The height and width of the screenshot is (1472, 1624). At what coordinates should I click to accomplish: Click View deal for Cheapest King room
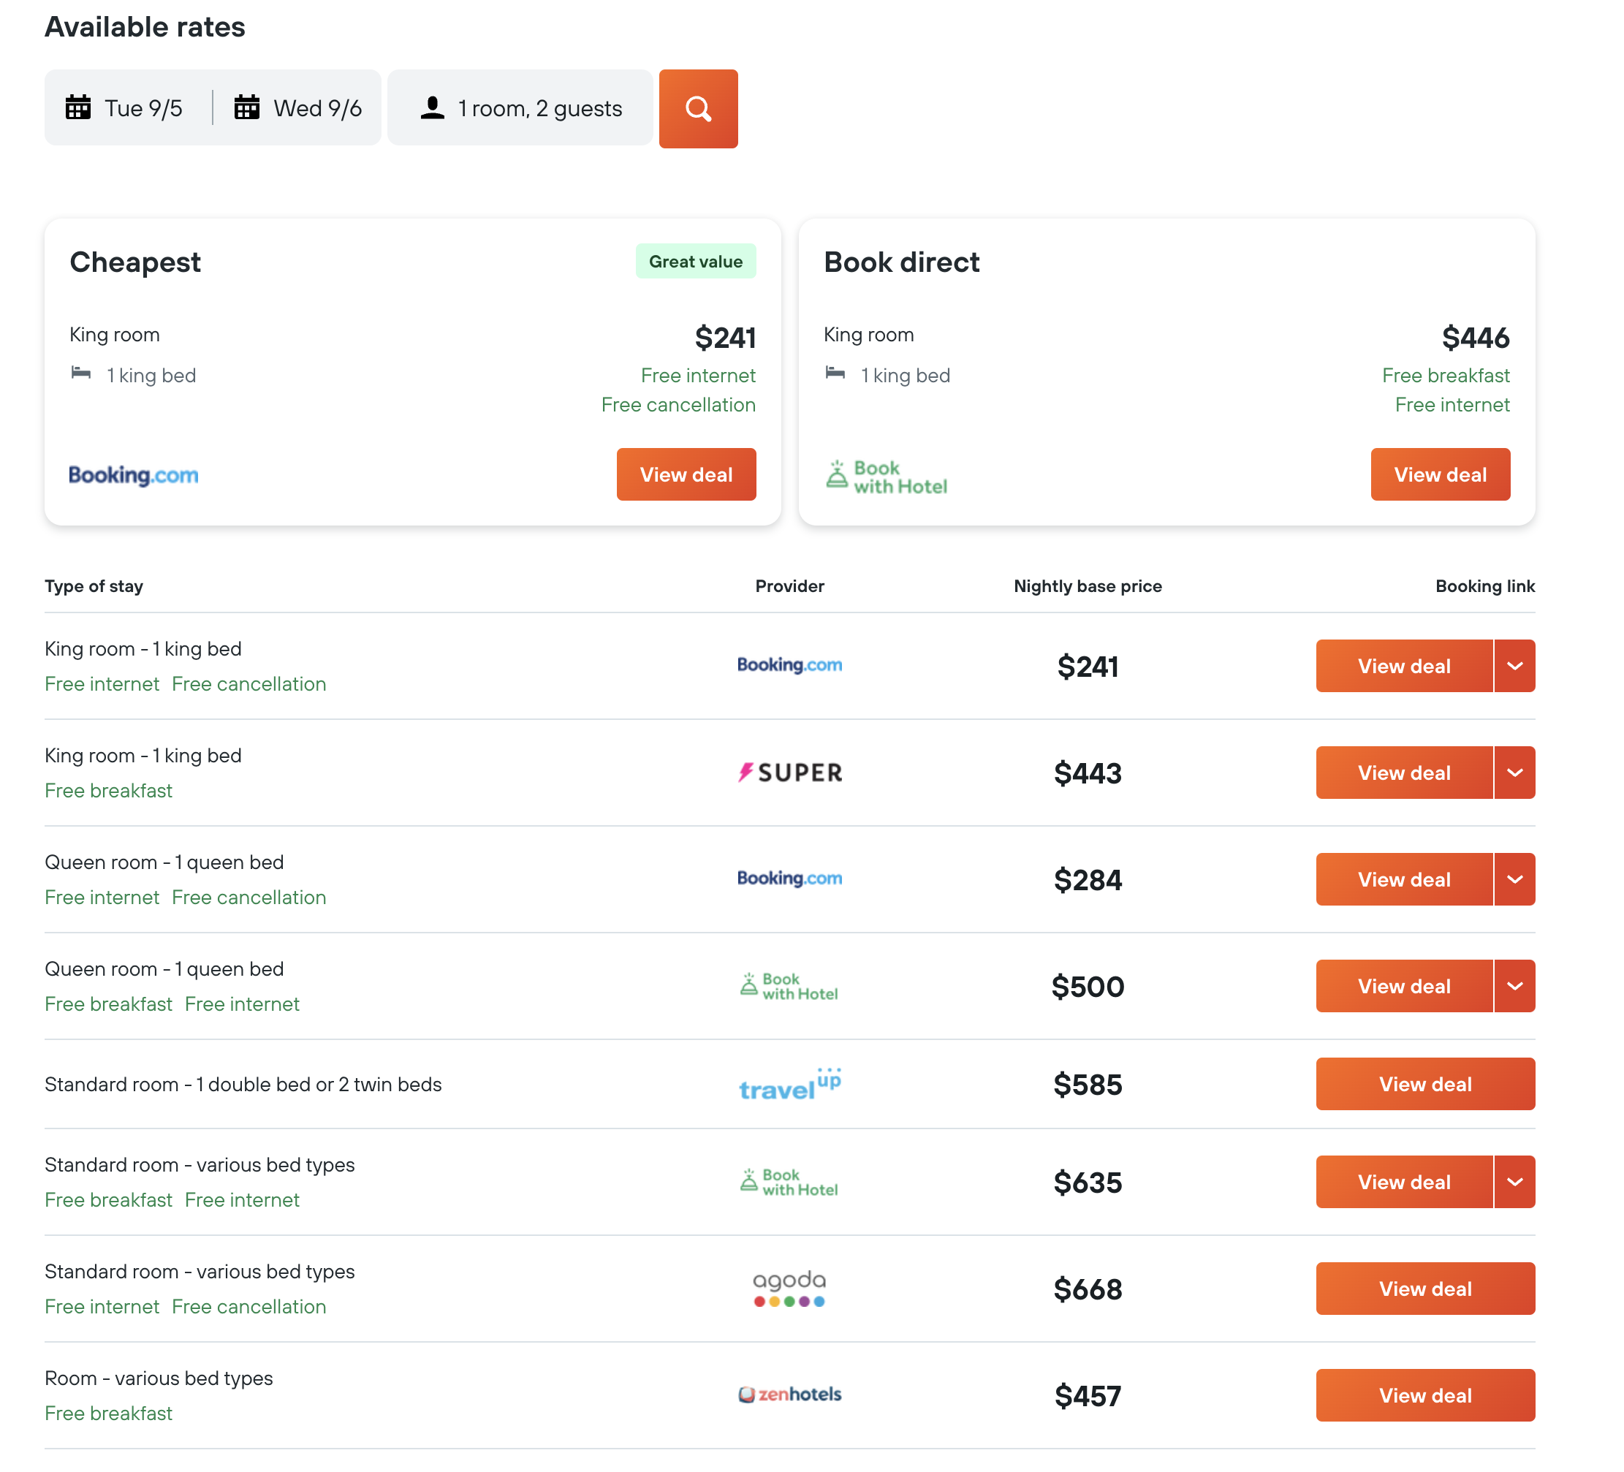686,472
